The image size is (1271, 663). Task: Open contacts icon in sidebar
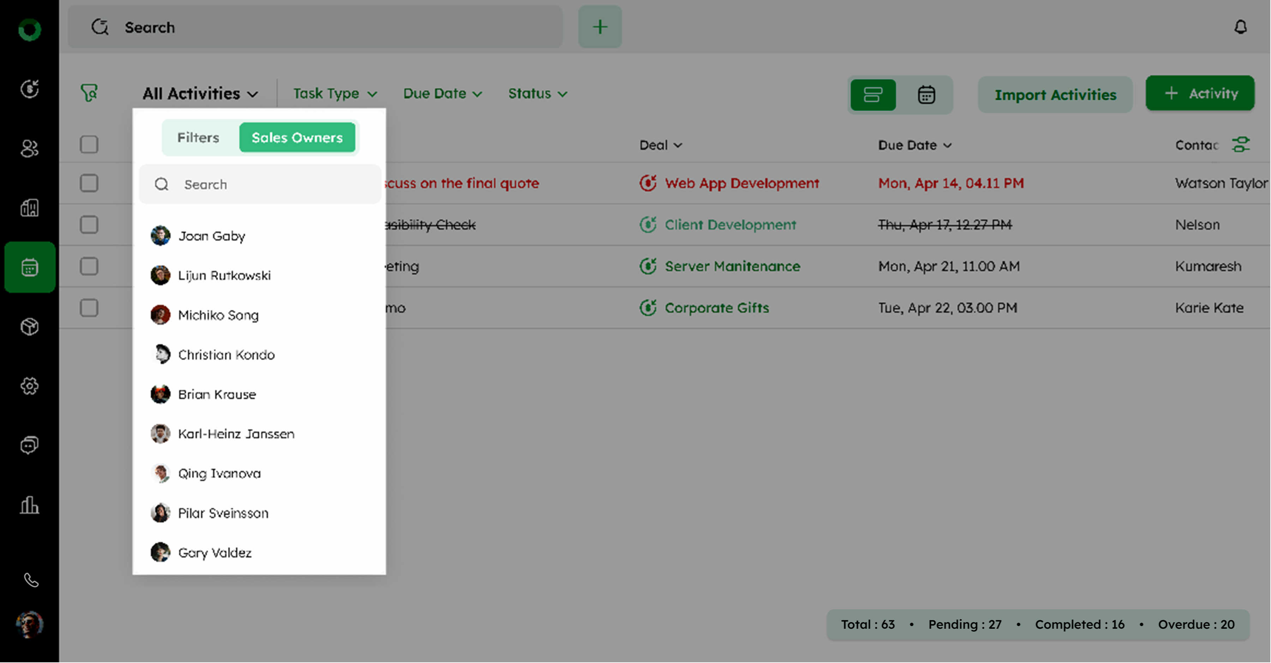point(30,148)
